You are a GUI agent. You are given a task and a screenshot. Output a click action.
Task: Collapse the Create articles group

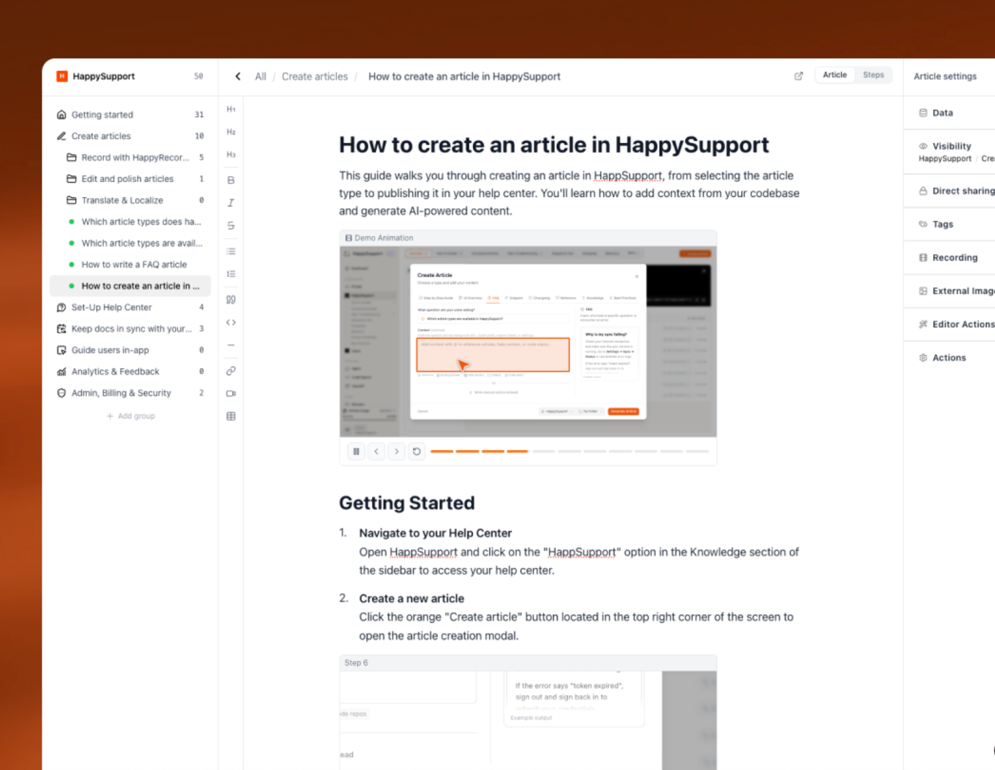click(130, 136)
